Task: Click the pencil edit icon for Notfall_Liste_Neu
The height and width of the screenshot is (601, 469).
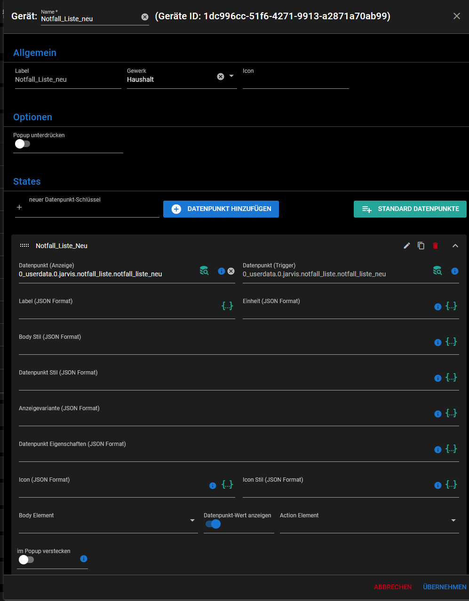Action: (407, 246)
